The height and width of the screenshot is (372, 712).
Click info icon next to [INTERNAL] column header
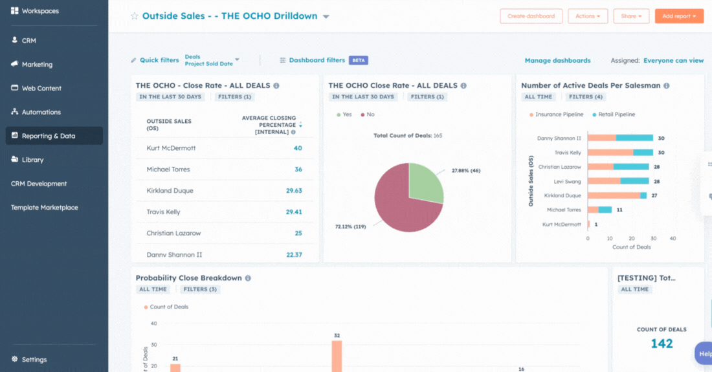click(x=293, y=132)
